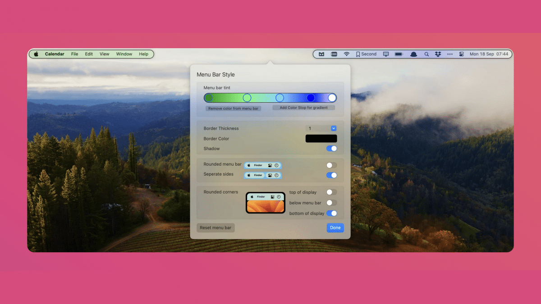This screenshot has height=304, width=541.
Task: Click the Wi-Fi status icon
Action: 347,54
